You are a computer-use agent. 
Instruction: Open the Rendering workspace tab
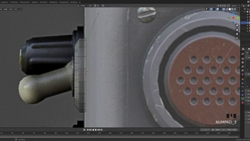[53, 2]
